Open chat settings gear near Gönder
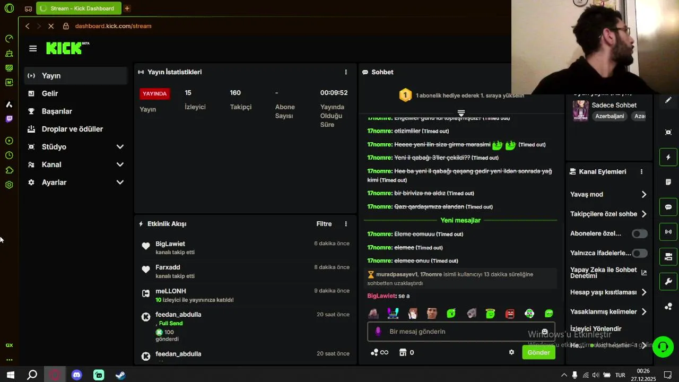 click(x=511, y=352)
